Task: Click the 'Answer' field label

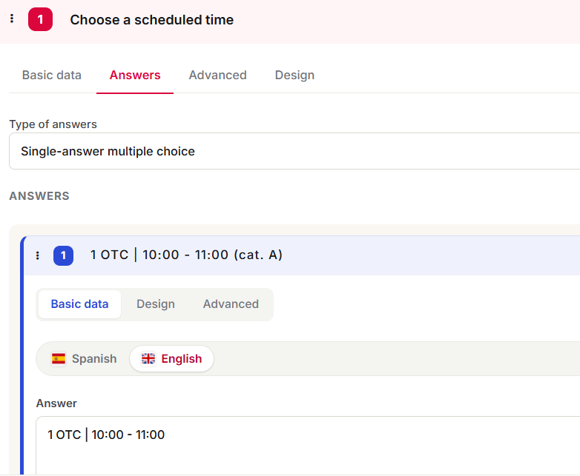Action: (x=56, y=403)
